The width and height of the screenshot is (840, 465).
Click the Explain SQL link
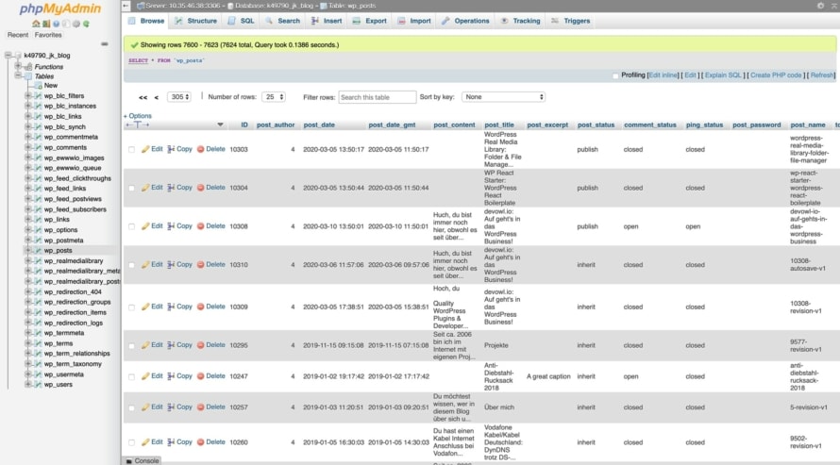[x=723, y=75]
